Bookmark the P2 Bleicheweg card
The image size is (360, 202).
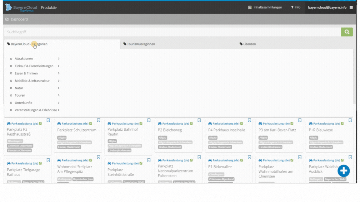click(199, 120)
